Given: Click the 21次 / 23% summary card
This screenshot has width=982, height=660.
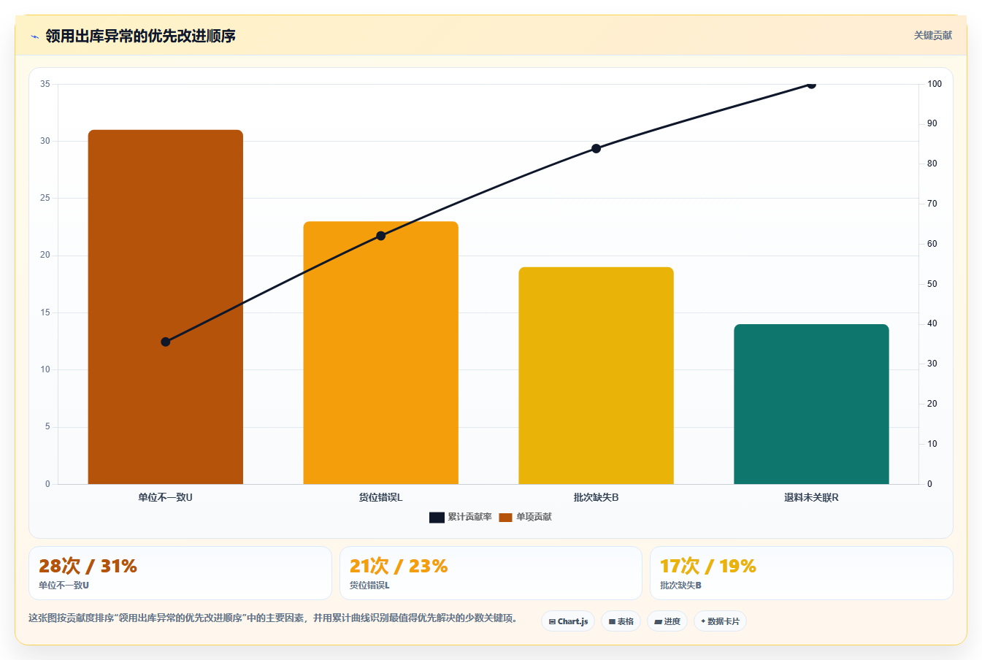Looking at the screenshot, I should point(491,573).
